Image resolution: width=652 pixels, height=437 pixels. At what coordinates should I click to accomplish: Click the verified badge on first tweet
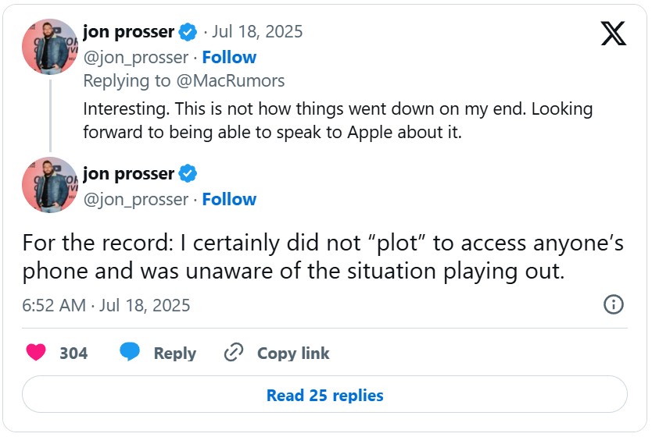(x=188, y=32)
